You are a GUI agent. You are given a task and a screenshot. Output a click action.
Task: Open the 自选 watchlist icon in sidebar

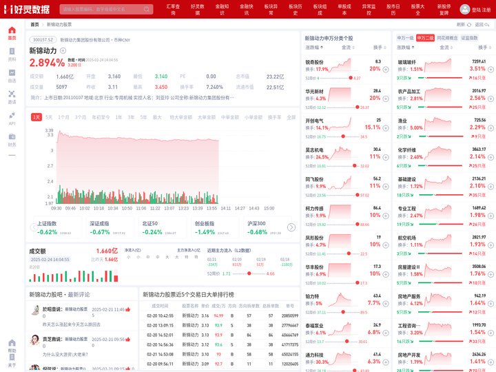pos(12,73)
